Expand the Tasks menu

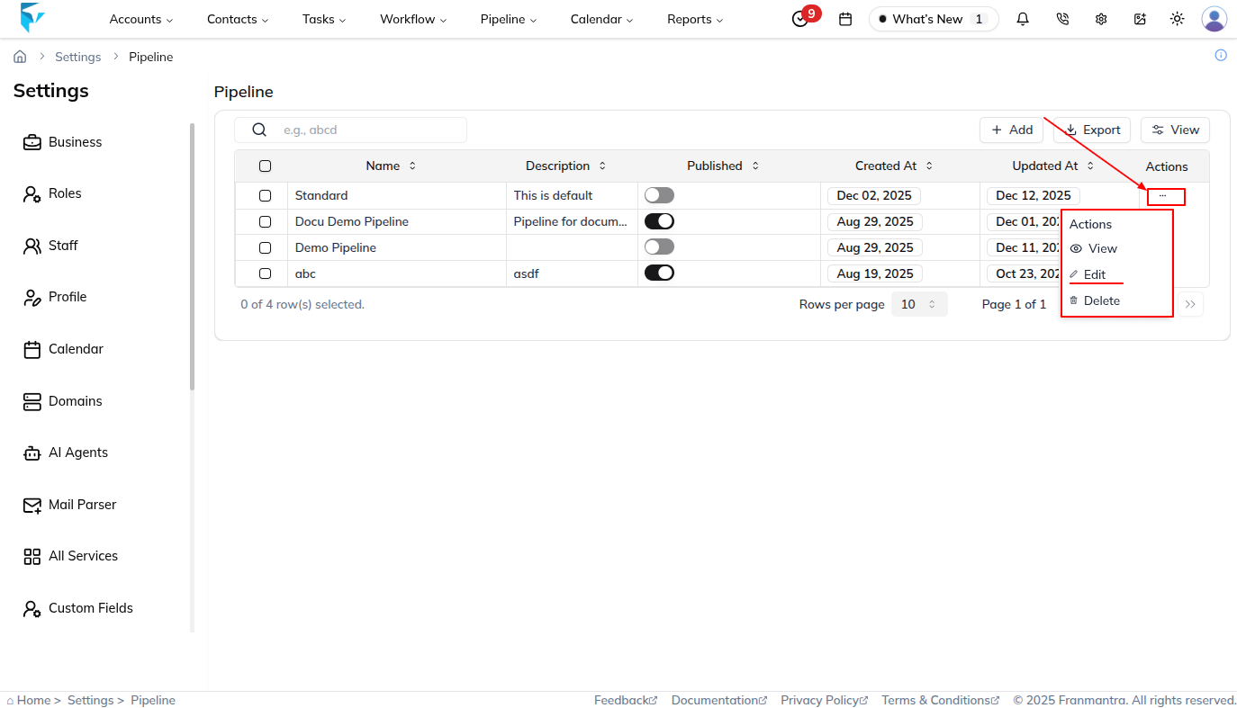[324, 19]
